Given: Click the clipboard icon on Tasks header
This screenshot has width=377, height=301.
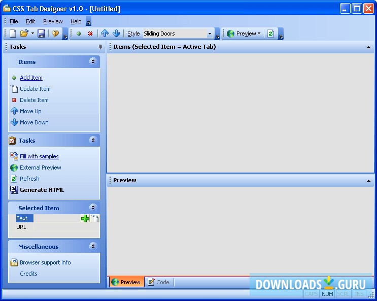Looking at the screenshot, I should pyautogui.click(x=12, y=141).
